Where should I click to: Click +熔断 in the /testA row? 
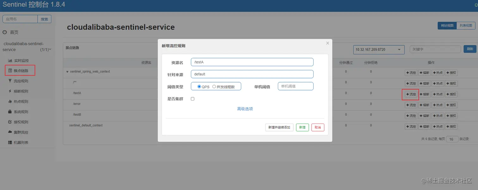pos(425,94)
